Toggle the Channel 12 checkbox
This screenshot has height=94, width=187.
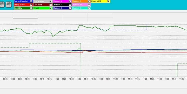(x=108, y=1)
